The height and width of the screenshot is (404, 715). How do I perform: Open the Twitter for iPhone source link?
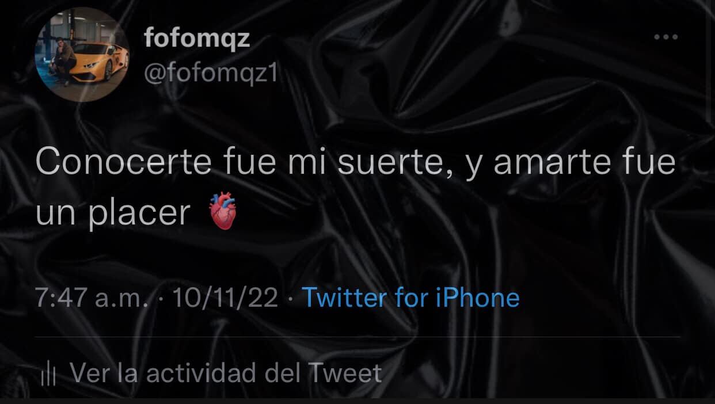pyautogui.click(x=410, y=298)
